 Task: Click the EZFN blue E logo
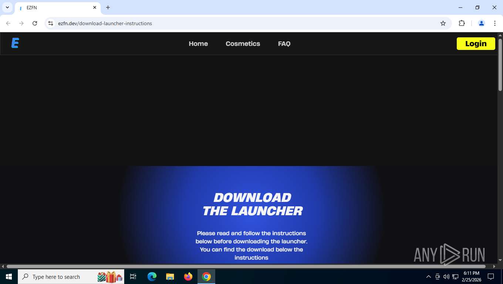(x=15, y=43)
